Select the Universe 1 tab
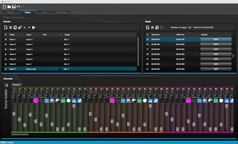This screenshot has width=238, height=144. tap(17, 85)
